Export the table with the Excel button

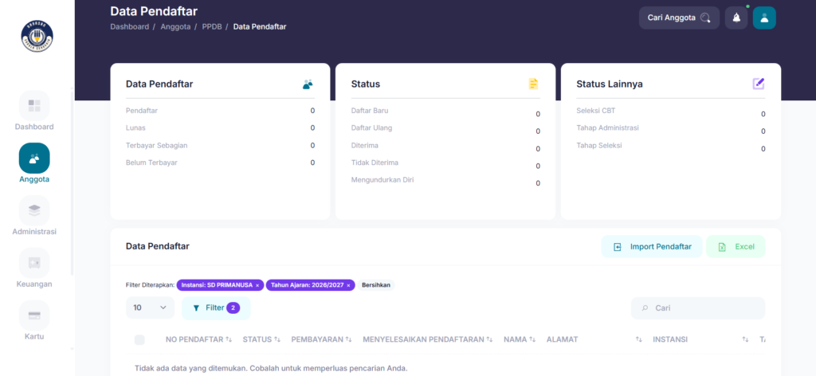736,246
